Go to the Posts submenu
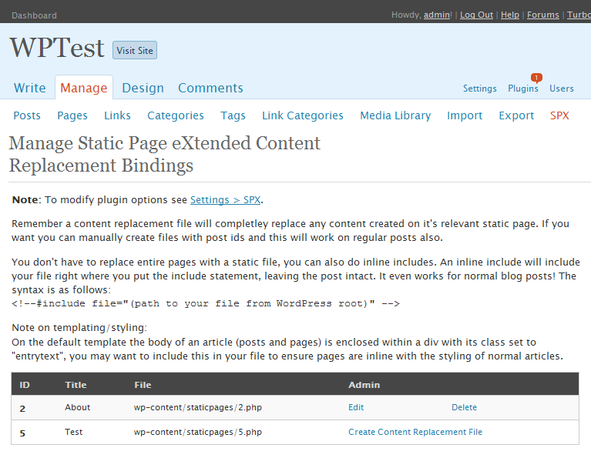This screenshot has height=458, width=591. click(27, 115)
